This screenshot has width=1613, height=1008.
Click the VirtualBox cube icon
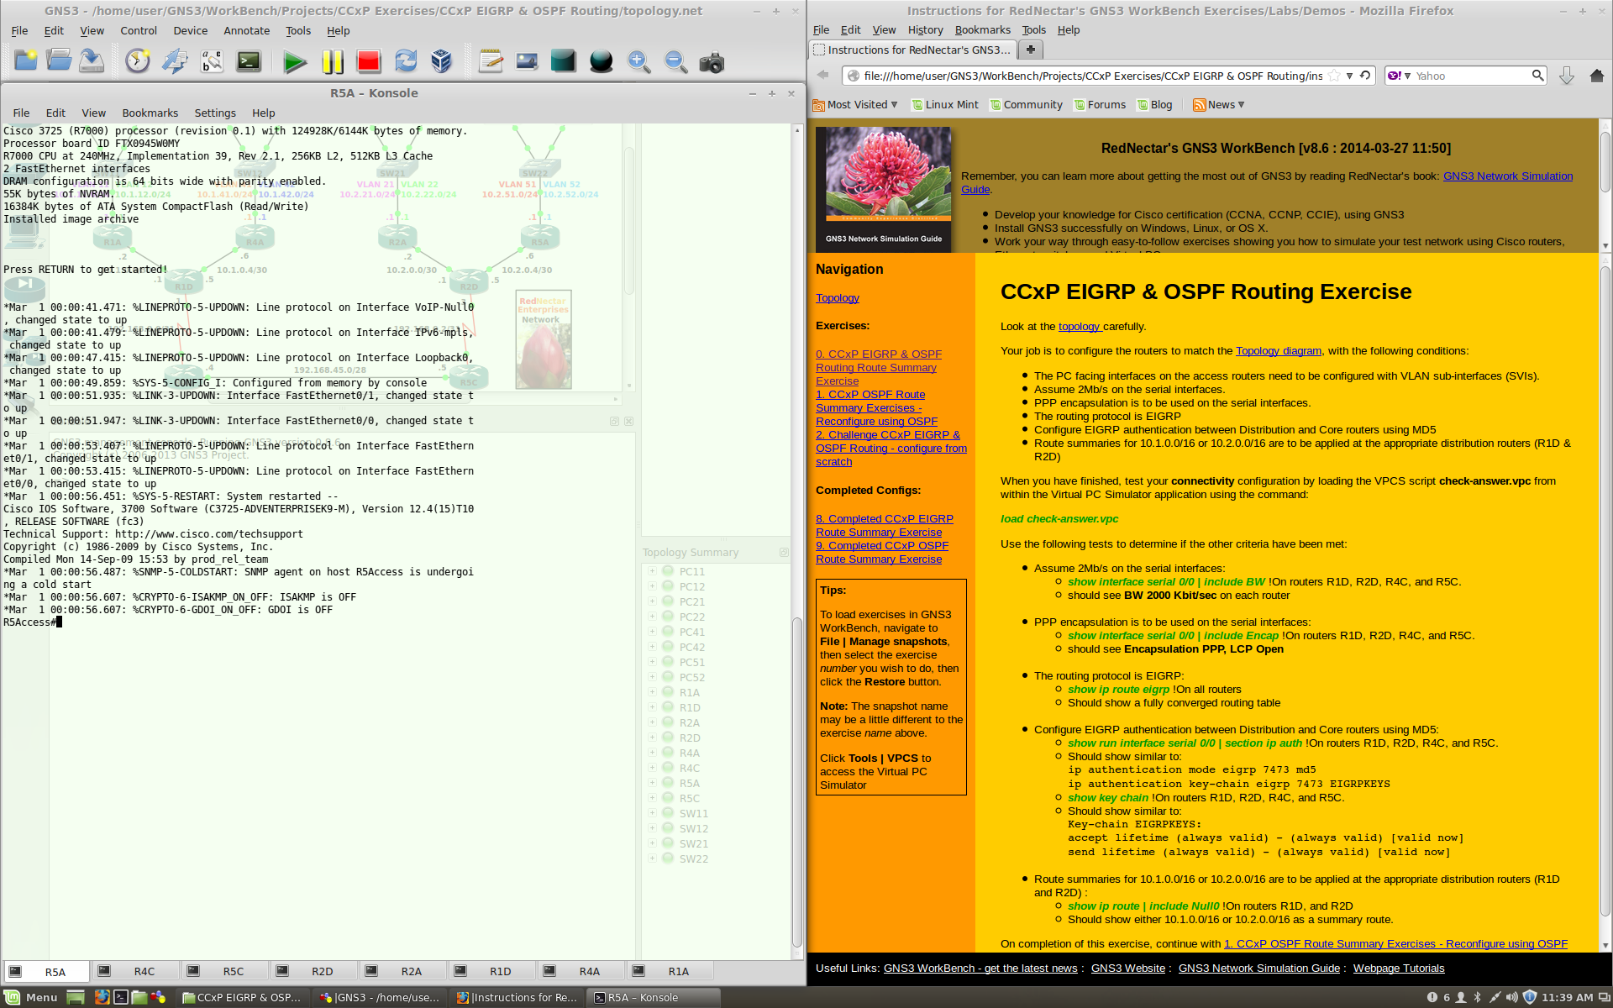442,61
